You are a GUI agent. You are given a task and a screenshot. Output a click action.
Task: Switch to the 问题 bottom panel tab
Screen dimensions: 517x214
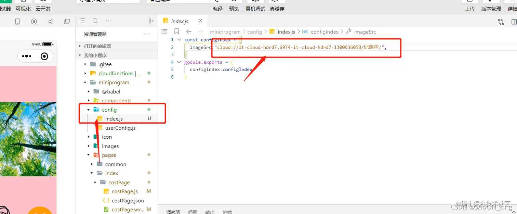(x=193, y=212)
